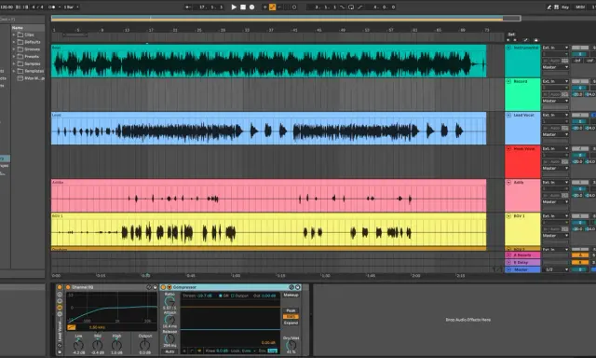Expand the Defaults folder in the browser
The height and width of the screenshot is (358, 596).
[14, 42]
